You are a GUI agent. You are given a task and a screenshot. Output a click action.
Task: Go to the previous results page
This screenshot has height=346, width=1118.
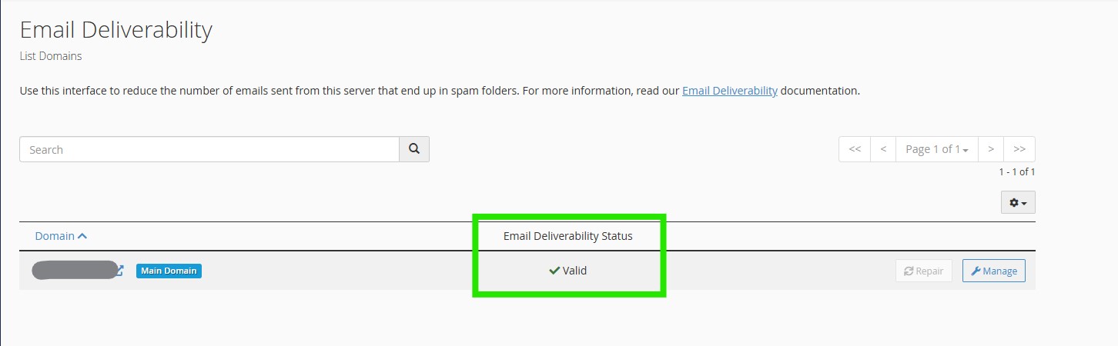(883, 149)
